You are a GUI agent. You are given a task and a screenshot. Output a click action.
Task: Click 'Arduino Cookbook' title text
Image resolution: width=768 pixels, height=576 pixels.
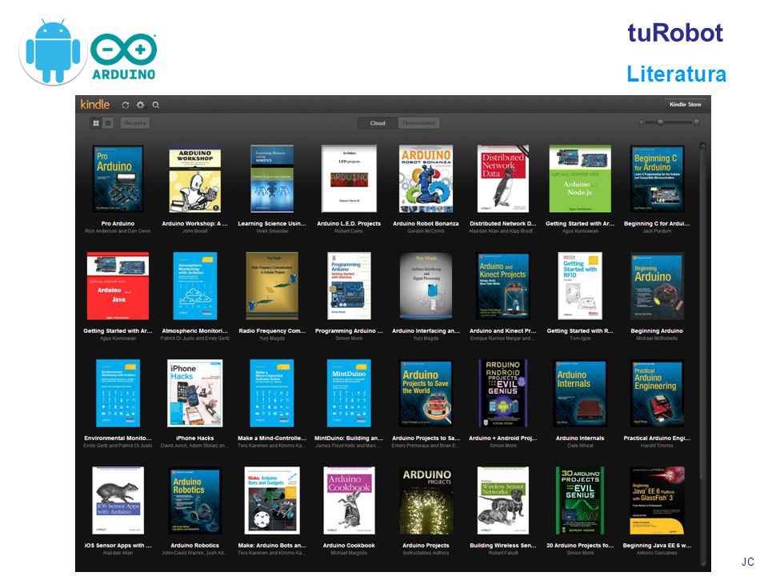(x=349, y=545)
